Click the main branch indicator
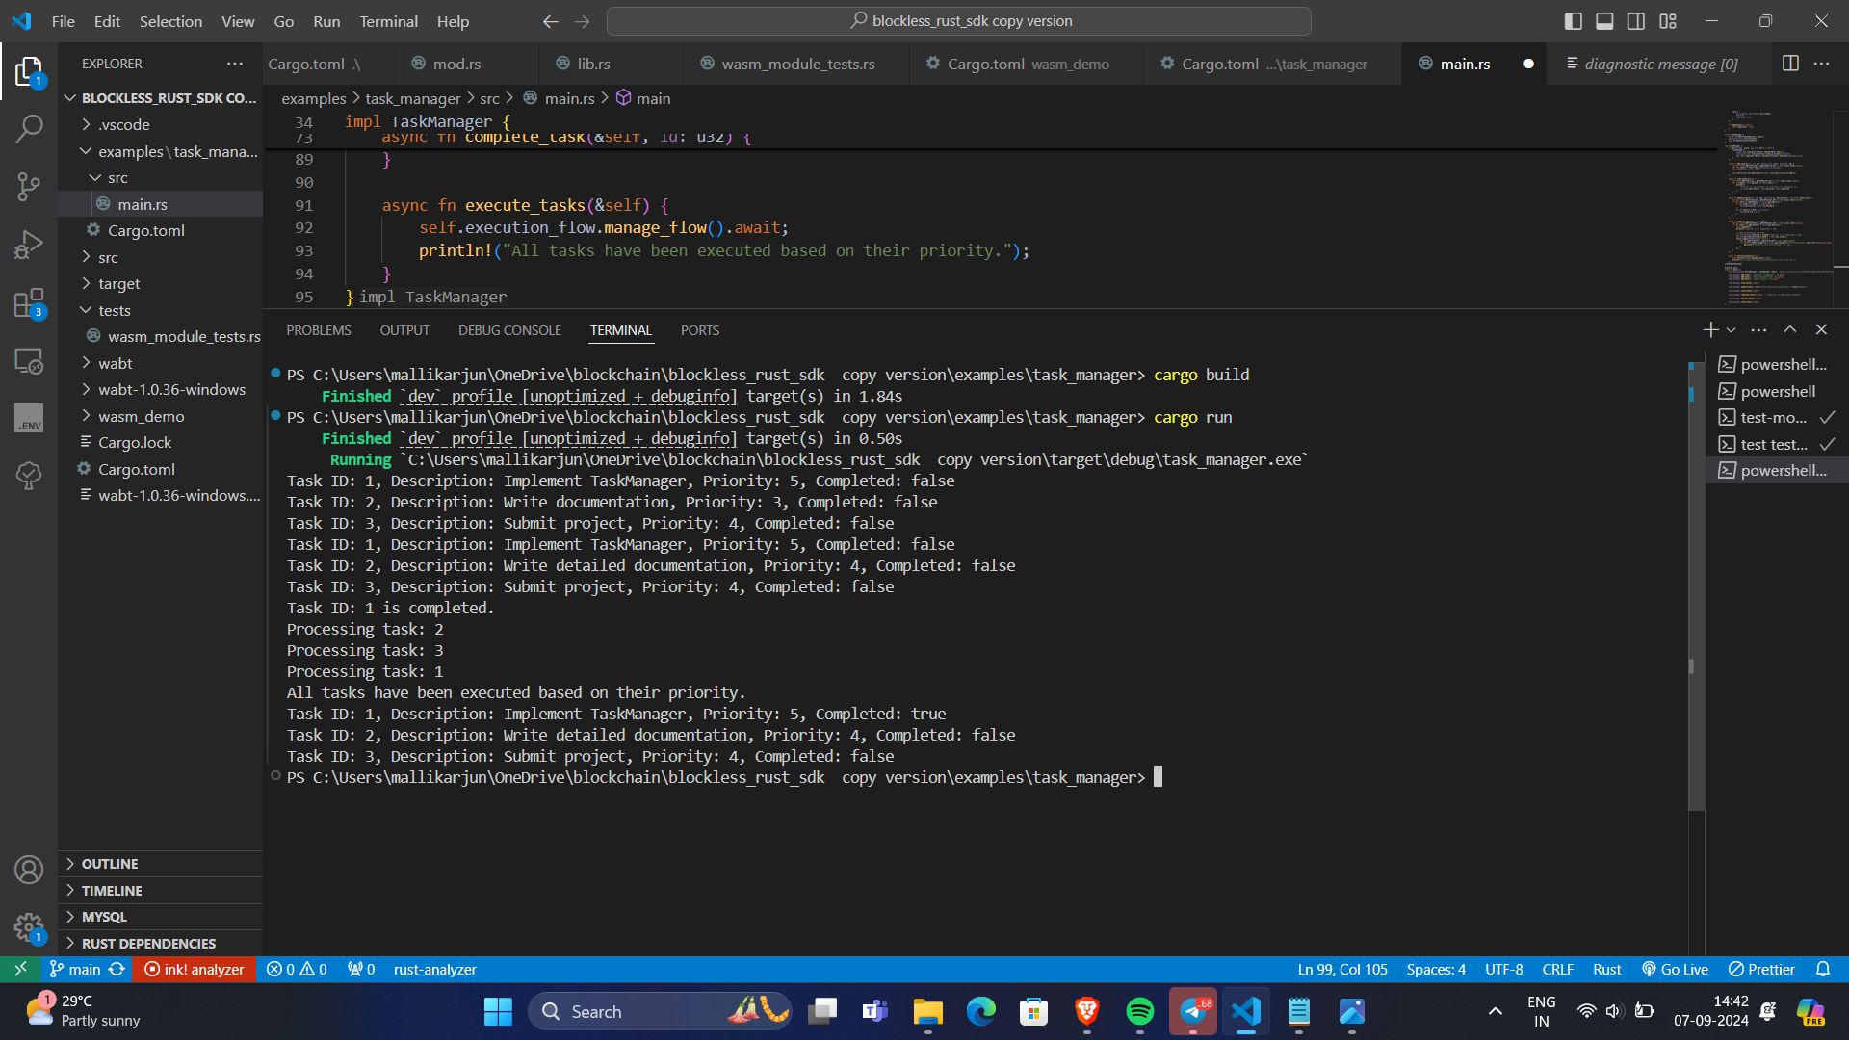 point(75,969)
